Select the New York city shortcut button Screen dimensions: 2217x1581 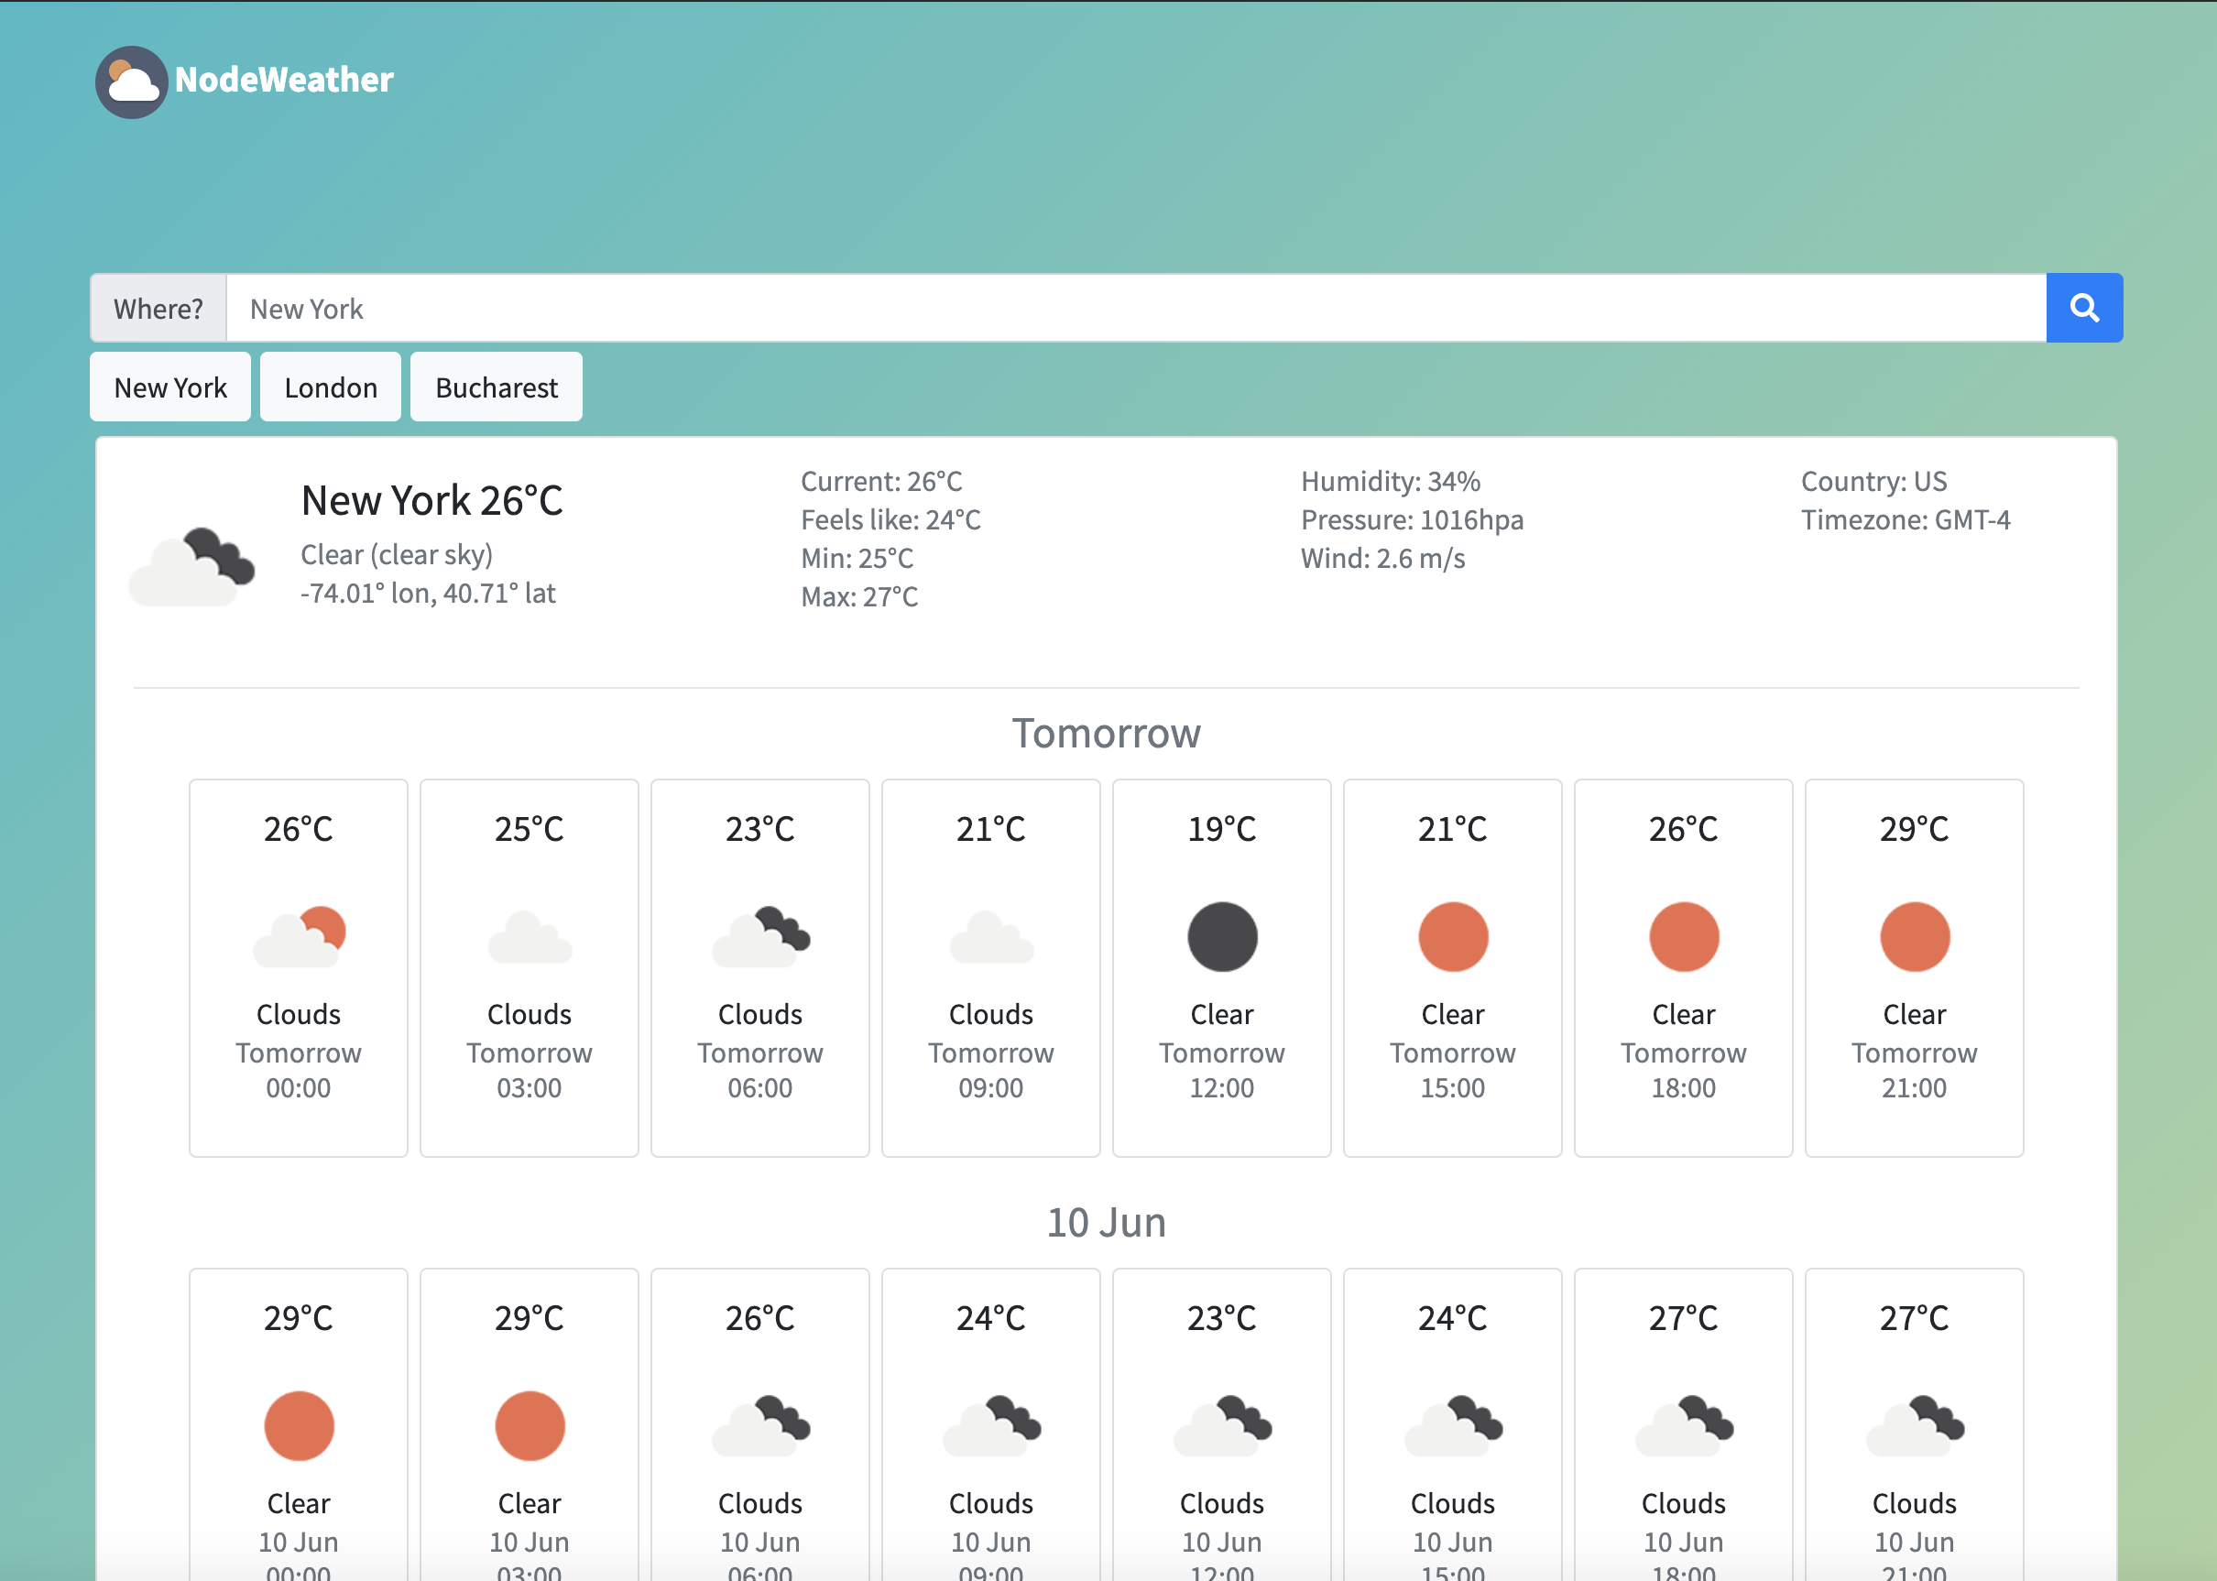pyautogui.click(x=169, y=387)
